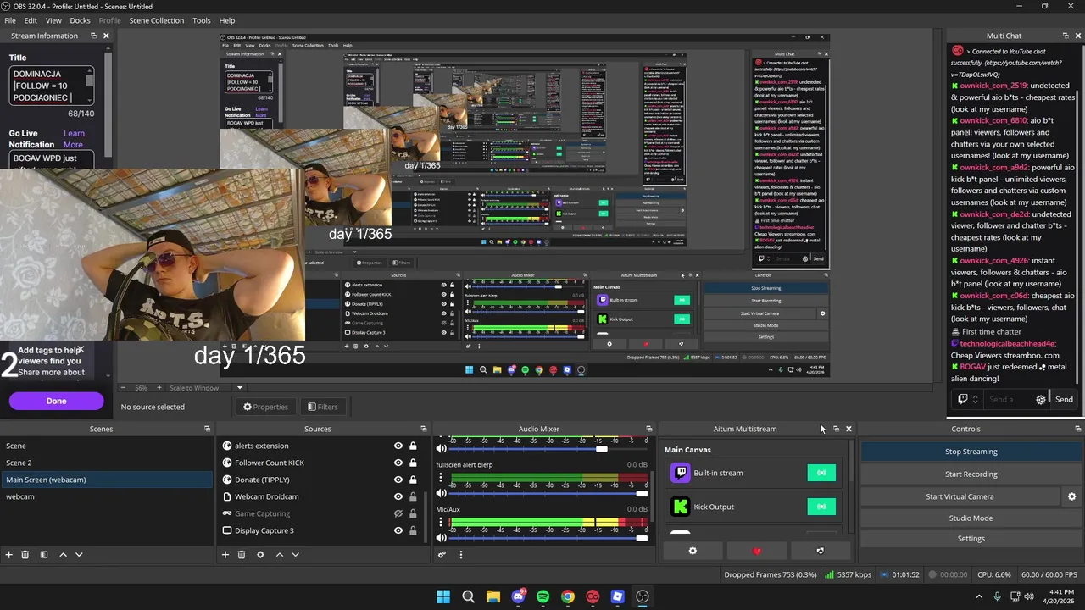The width and height of the screenshot is (1085, 610).
Task: Open Multi Chat settings gear icon
Action: 1041,400
